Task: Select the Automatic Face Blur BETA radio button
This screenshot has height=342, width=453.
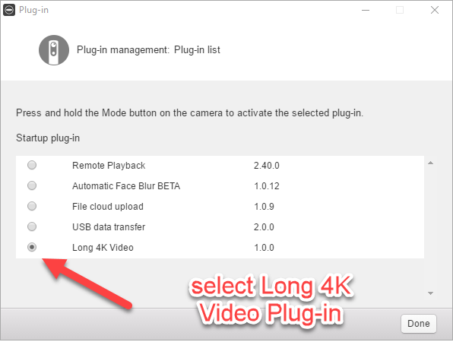Action: (32, 185)
